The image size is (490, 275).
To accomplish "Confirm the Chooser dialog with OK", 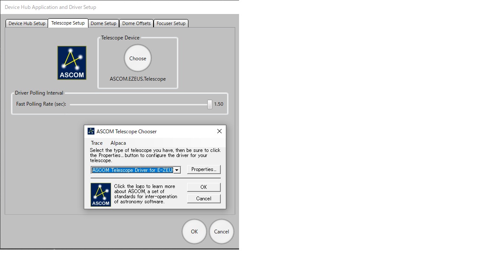I will [x=204, y=187].
